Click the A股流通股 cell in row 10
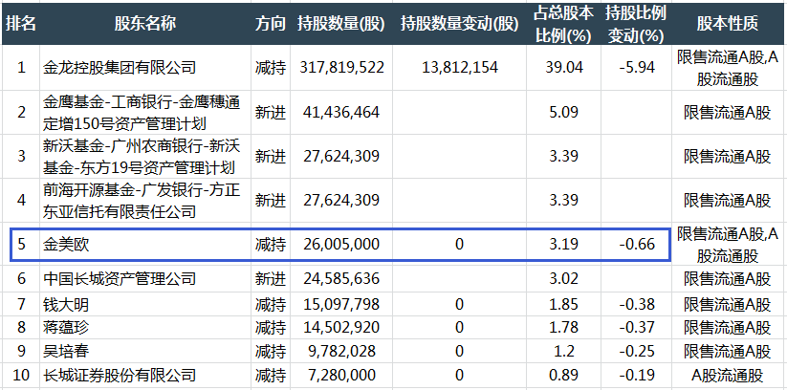Viewport: 787px width, 390px height. pos(728,375)
